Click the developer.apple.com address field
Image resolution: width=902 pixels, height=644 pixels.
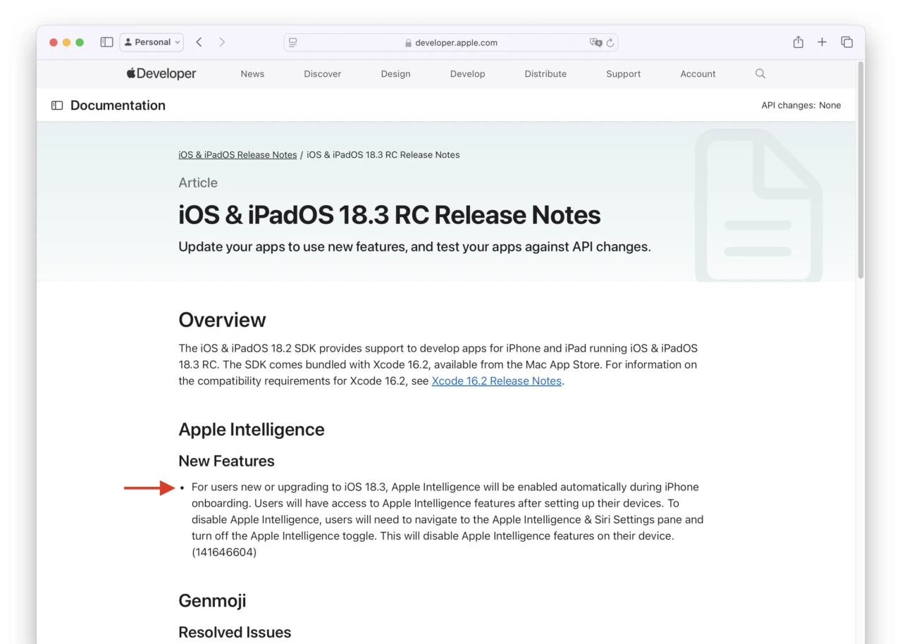click(451, 42)
